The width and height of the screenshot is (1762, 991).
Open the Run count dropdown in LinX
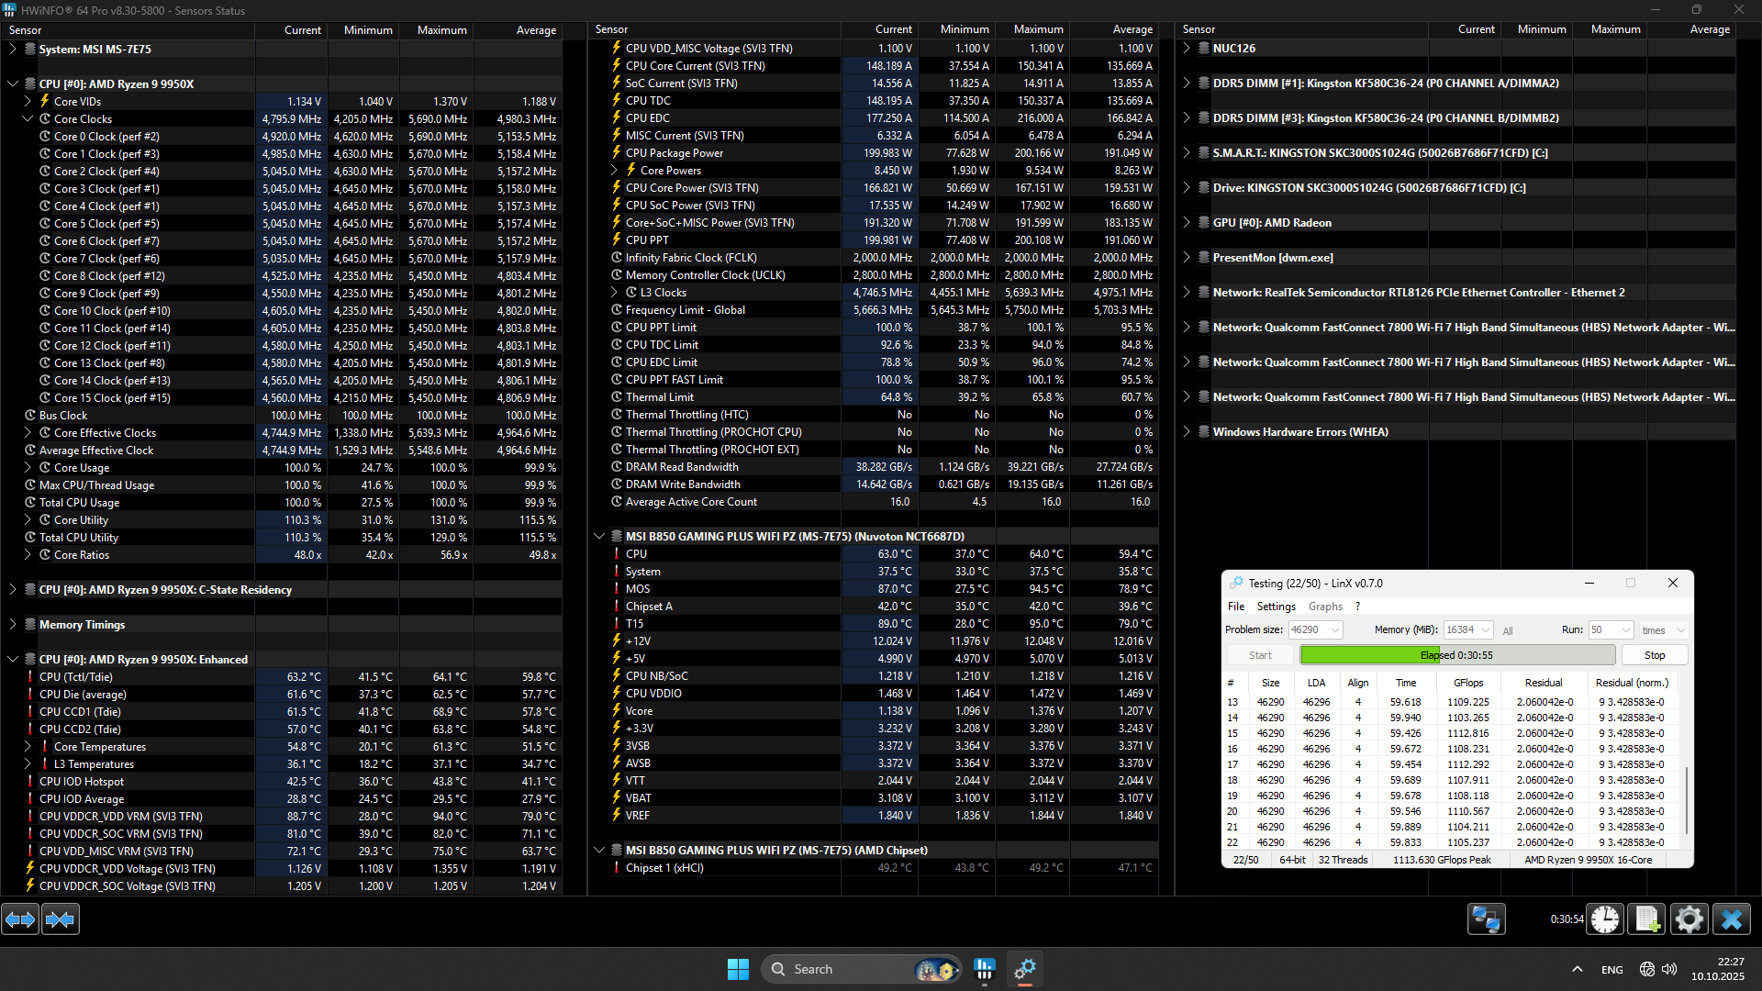pyautogui.click(x=1625, y=630)
